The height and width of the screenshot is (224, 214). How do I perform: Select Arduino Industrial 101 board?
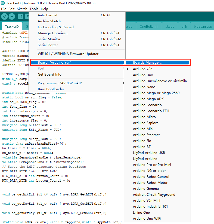click(x=157, y=207)
